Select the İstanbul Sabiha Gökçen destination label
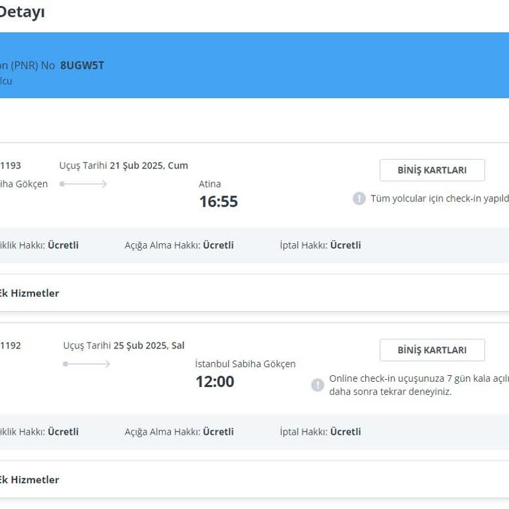This screenshot has height=509, width=509. [x=245, y=364]
